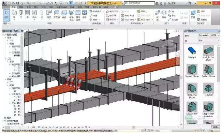Image resolution: width=221 pixels, height=133 pixels.
Task: Click the 设置 button in parts panel
Action: pos(216,127)
